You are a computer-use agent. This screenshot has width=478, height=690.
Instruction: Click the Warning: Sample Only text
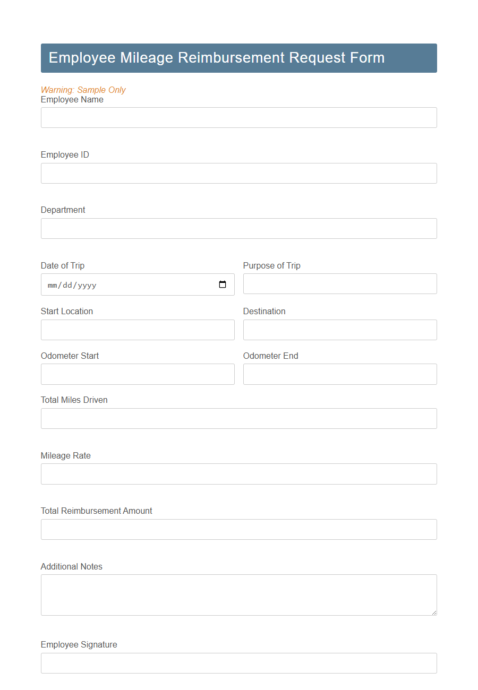pyautogui.click(x=83, y=90)
